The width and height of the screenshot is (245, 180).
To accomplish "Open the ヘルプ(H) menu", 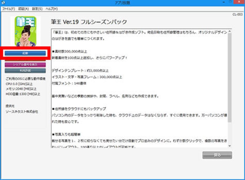I will [x=52, y=9].
